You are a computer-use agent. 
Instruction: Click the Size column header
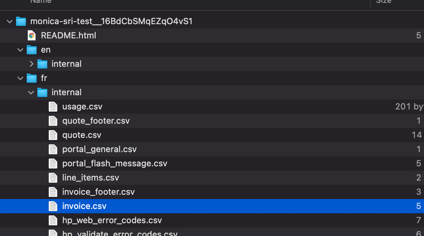point(383,2)
